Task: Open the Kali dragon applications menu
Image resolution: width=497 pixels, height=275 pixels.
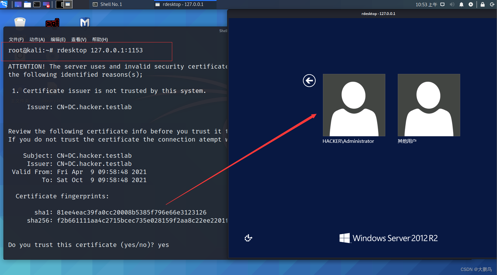Action: [4, 4]
